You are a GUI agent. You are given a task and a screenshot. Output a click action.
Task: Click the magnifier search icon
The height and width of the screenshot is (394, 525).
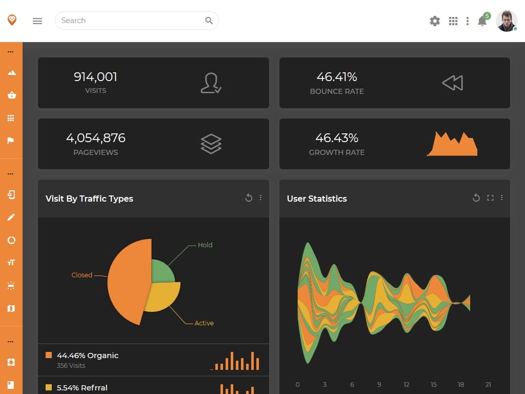click(209, 21)
